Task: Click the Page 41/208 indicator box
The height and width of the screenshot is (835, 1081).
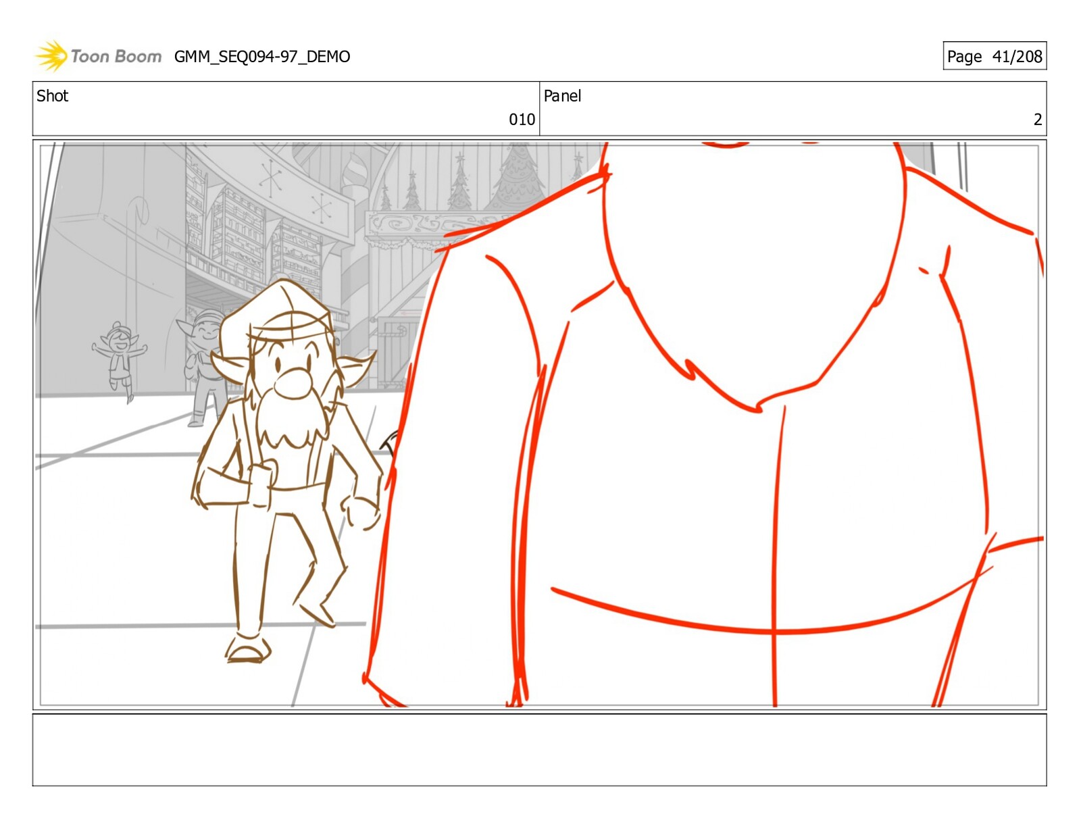Action: (x=995, y=56)
